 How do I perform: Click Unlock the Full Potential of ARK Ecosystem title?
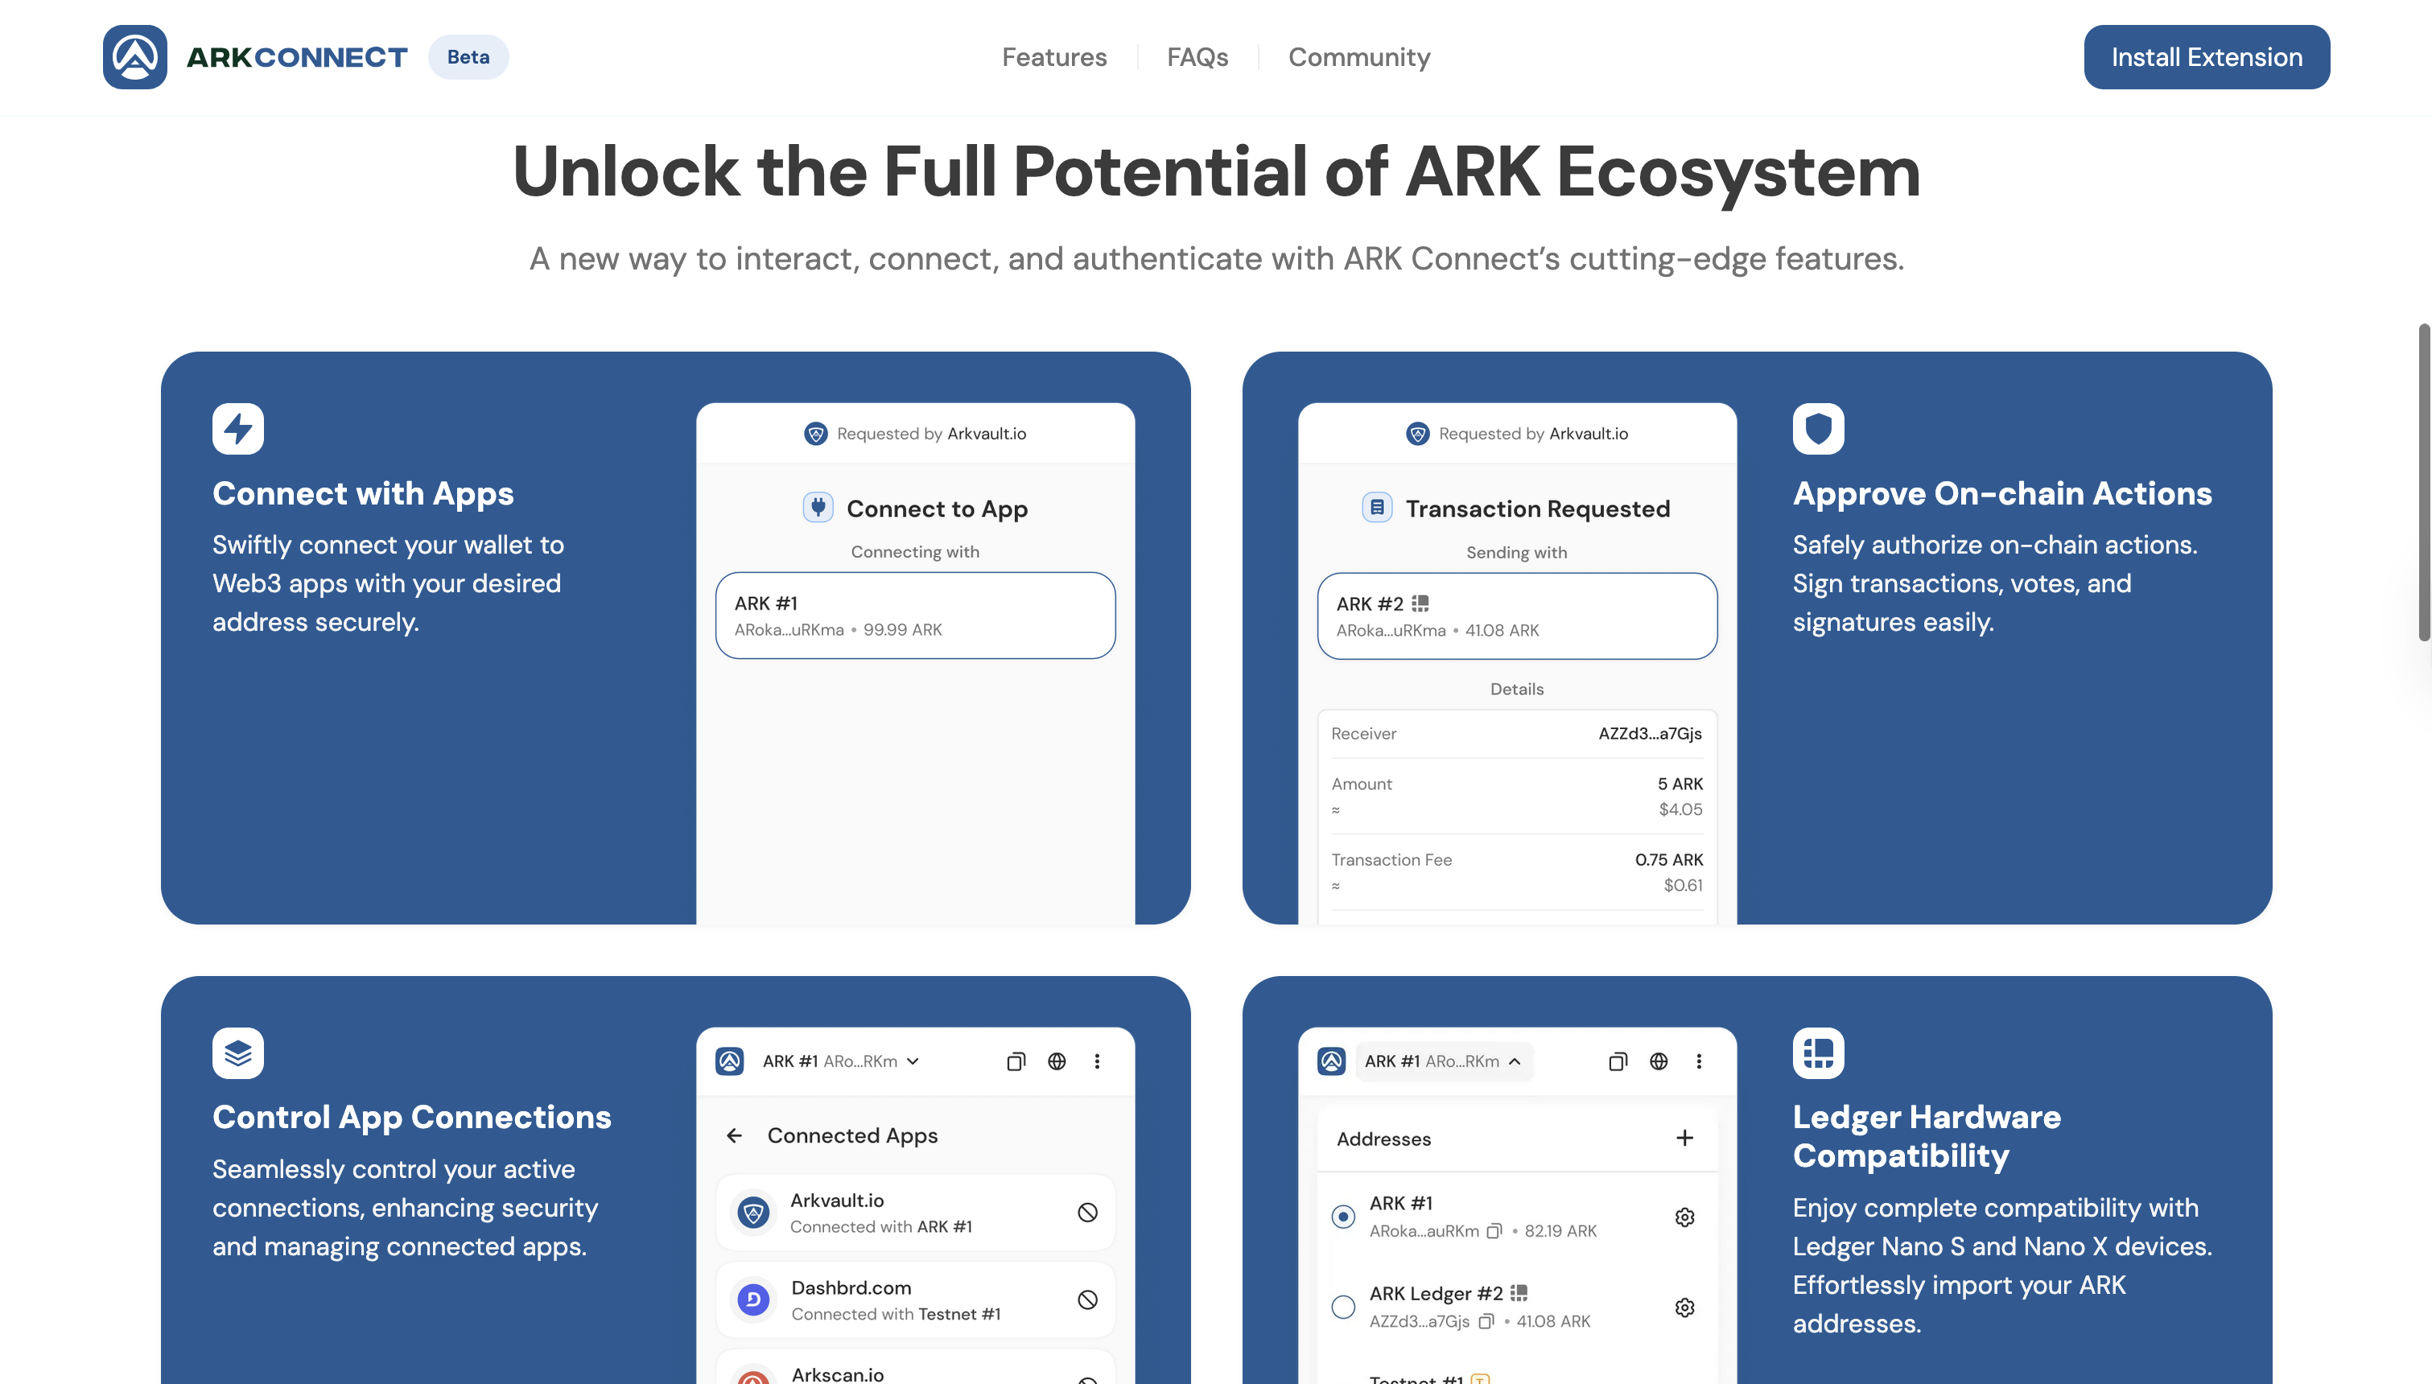[1217, 172]
